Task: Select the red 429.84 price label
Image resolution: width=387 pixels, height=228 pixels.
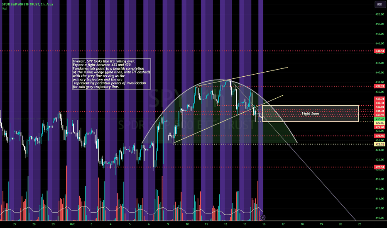Action: click(380, 127)
